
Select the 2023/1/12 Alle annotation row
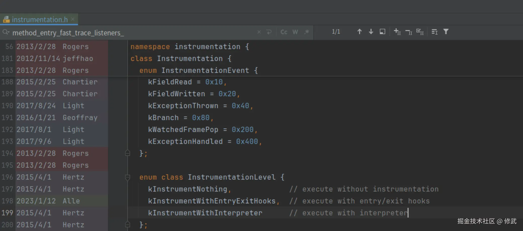(54, 201)
